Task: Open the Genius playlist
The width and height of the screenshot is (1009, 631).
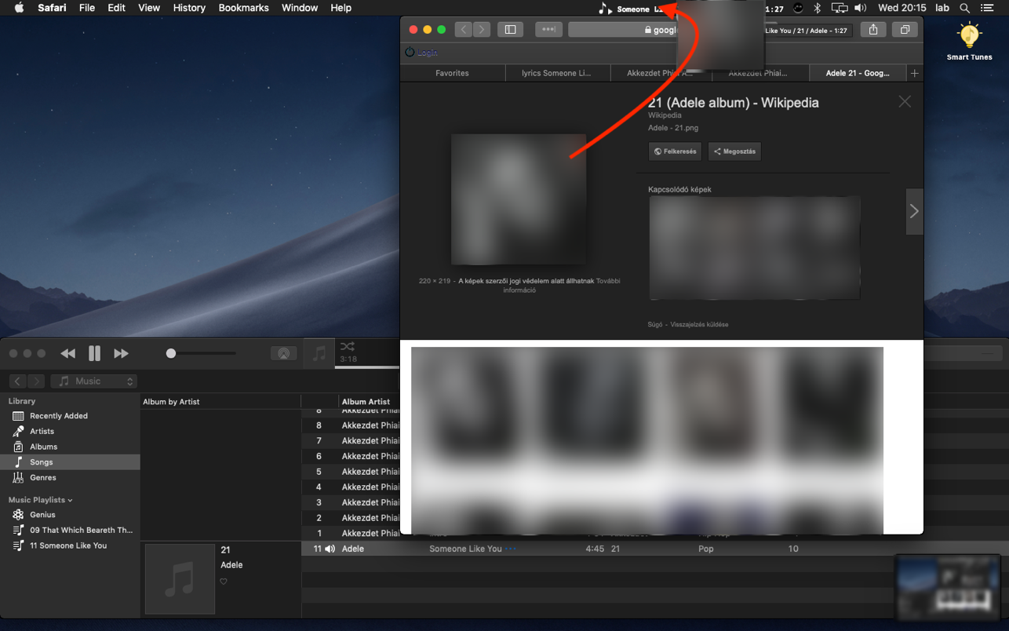Action: coord(70,515)
